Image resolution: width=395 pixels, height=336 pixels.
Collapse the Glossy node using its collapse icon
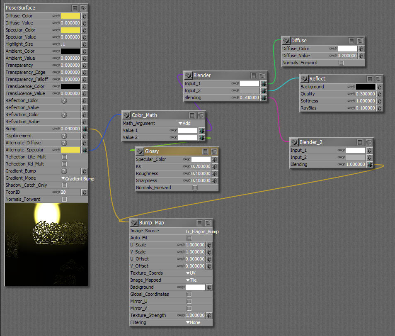(214, 151)
